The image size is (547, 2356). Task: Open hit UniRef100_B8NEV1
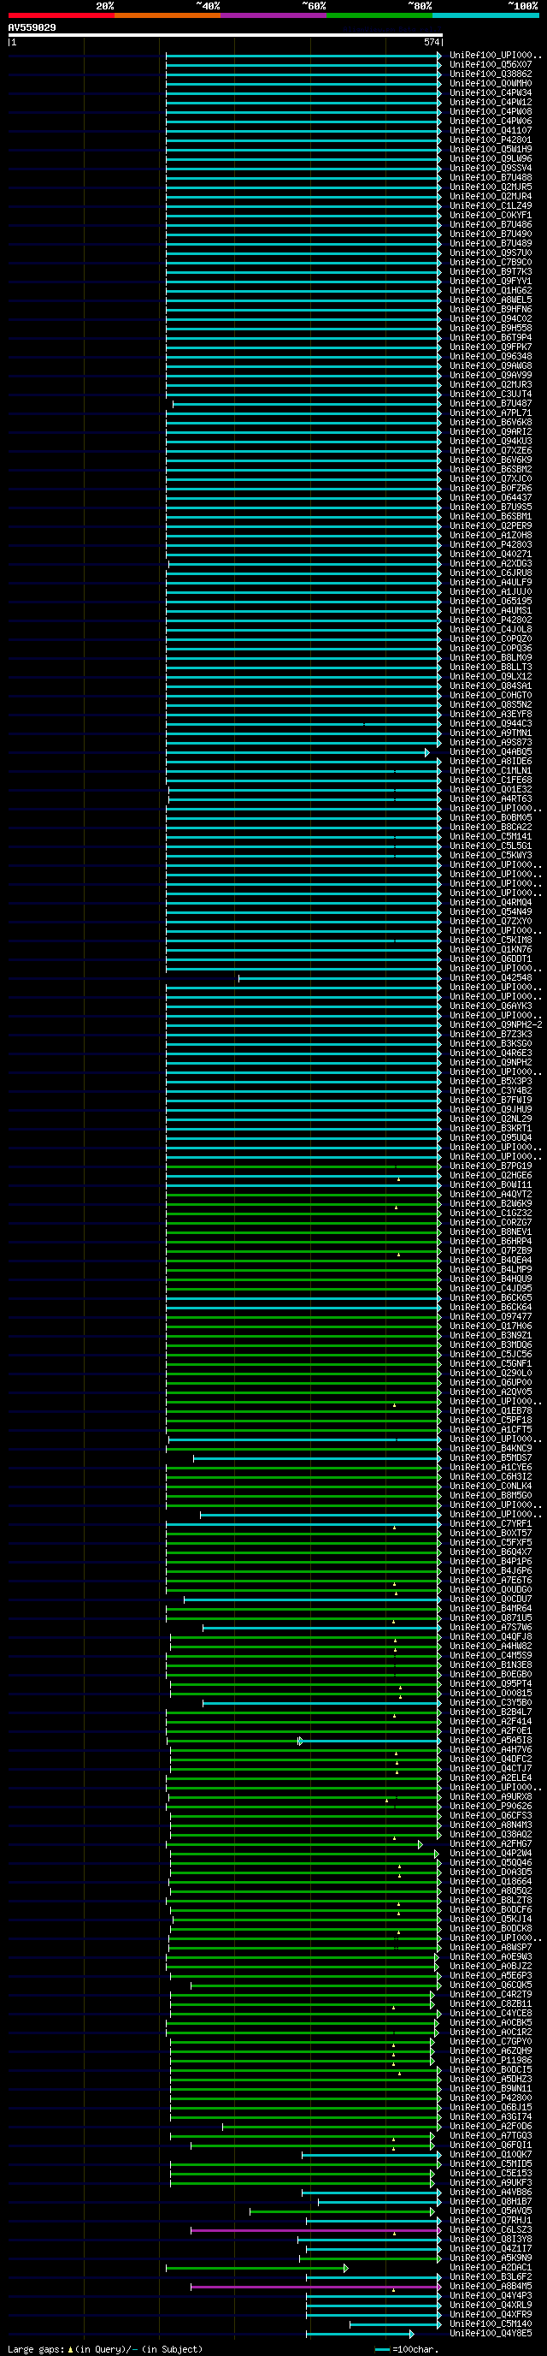click(x=491, y=1232)
